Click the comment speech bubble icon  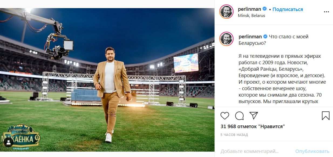239,116
